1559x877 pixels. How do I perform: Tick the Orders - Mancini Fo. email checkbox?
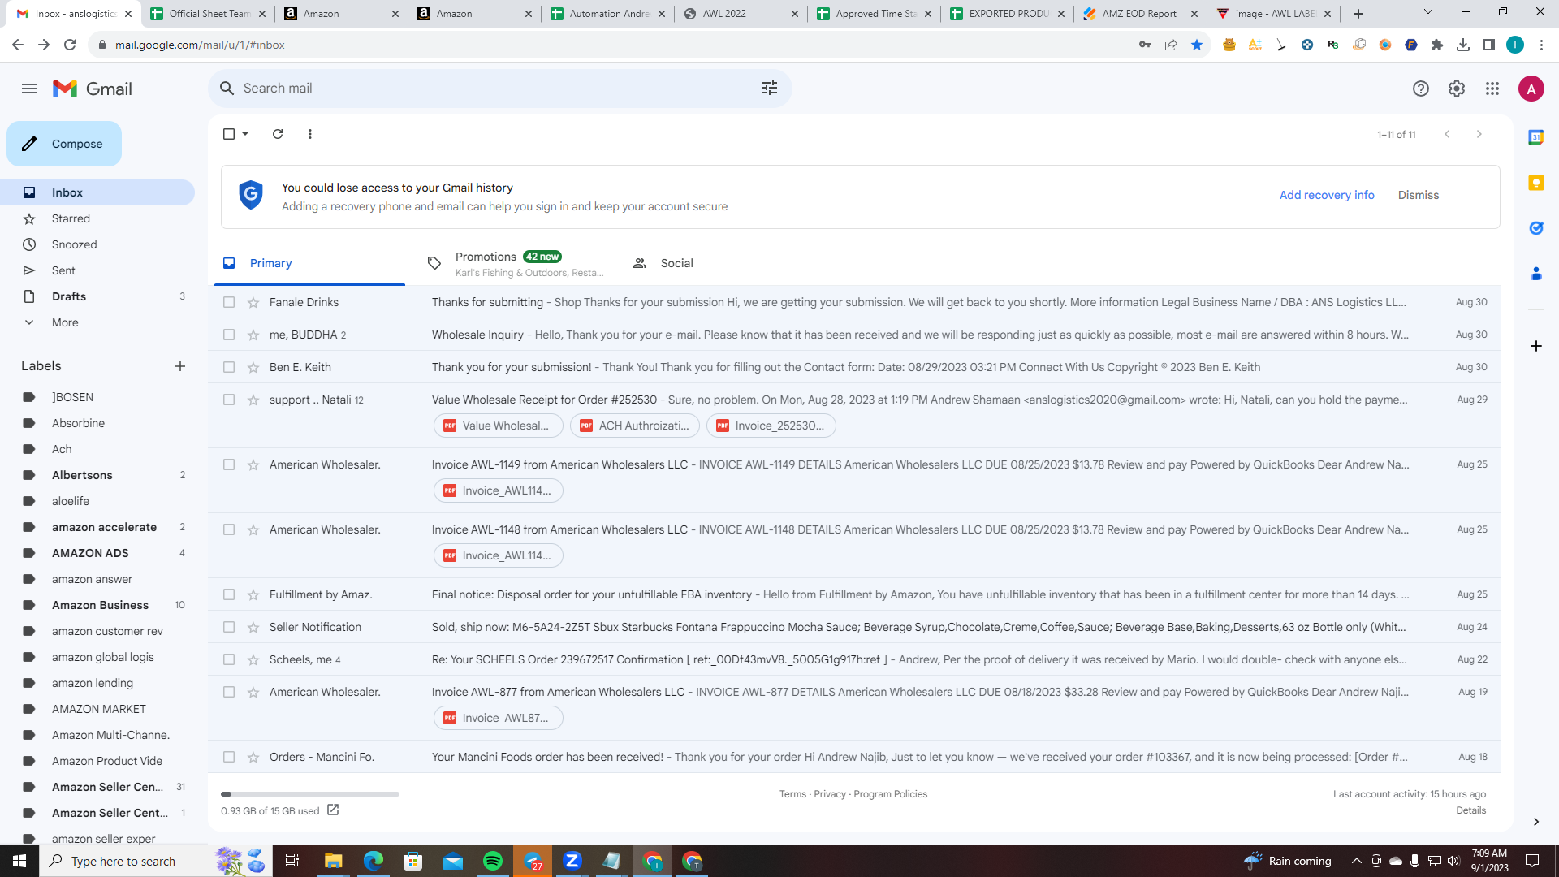click(229, 757)
